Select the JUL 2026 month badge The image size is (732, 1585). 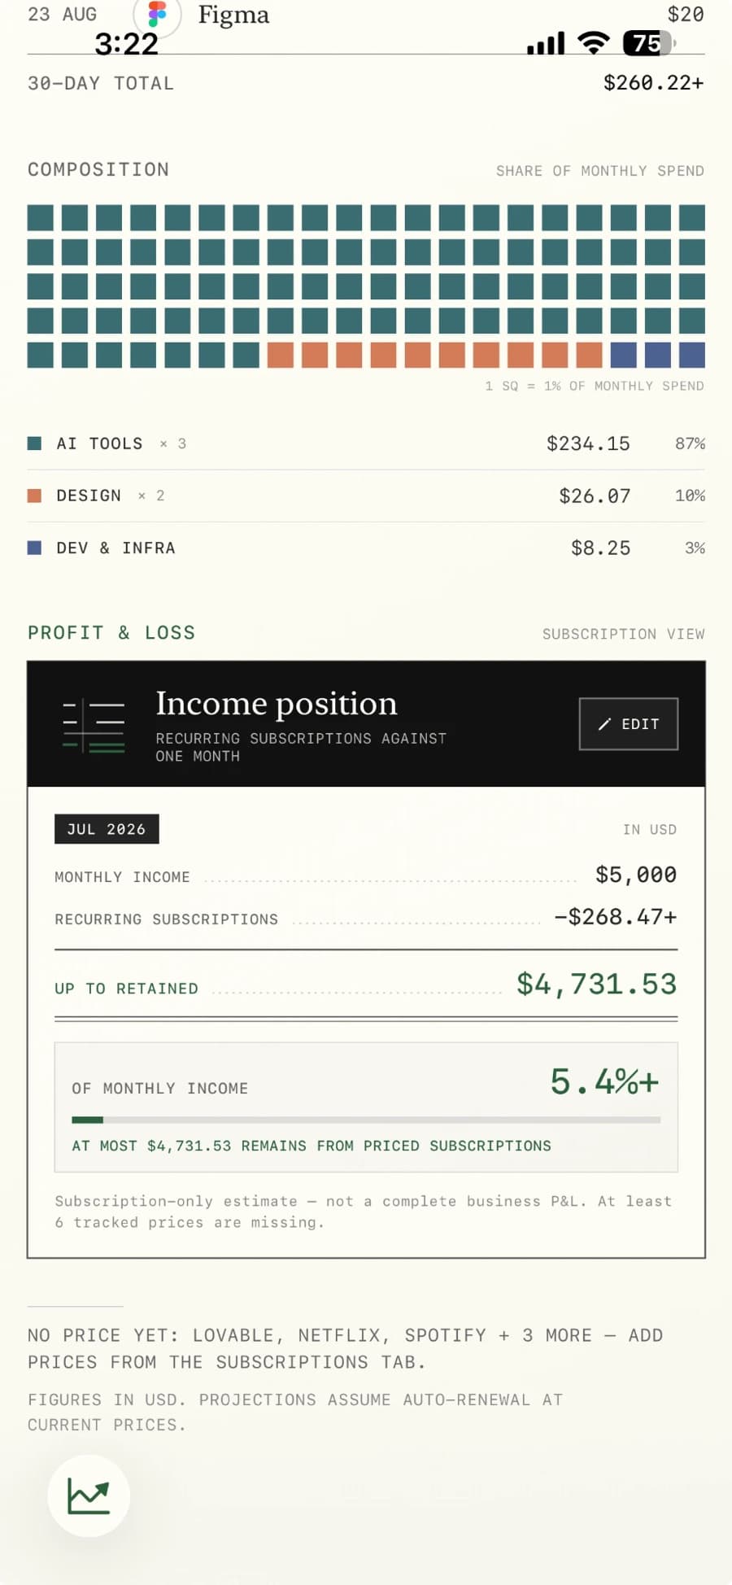coord(107,829)
